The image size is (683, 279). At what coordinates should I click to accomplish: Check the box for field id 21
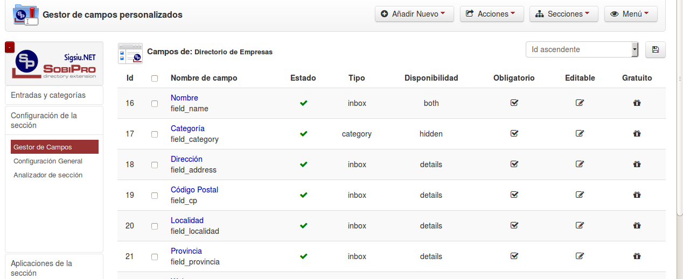(155, 256)
